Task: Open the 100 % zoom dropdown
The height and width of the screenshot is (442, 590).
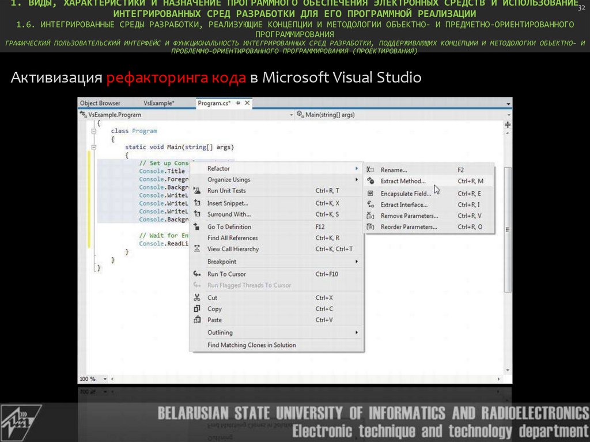Action: (x=105, y=379)
